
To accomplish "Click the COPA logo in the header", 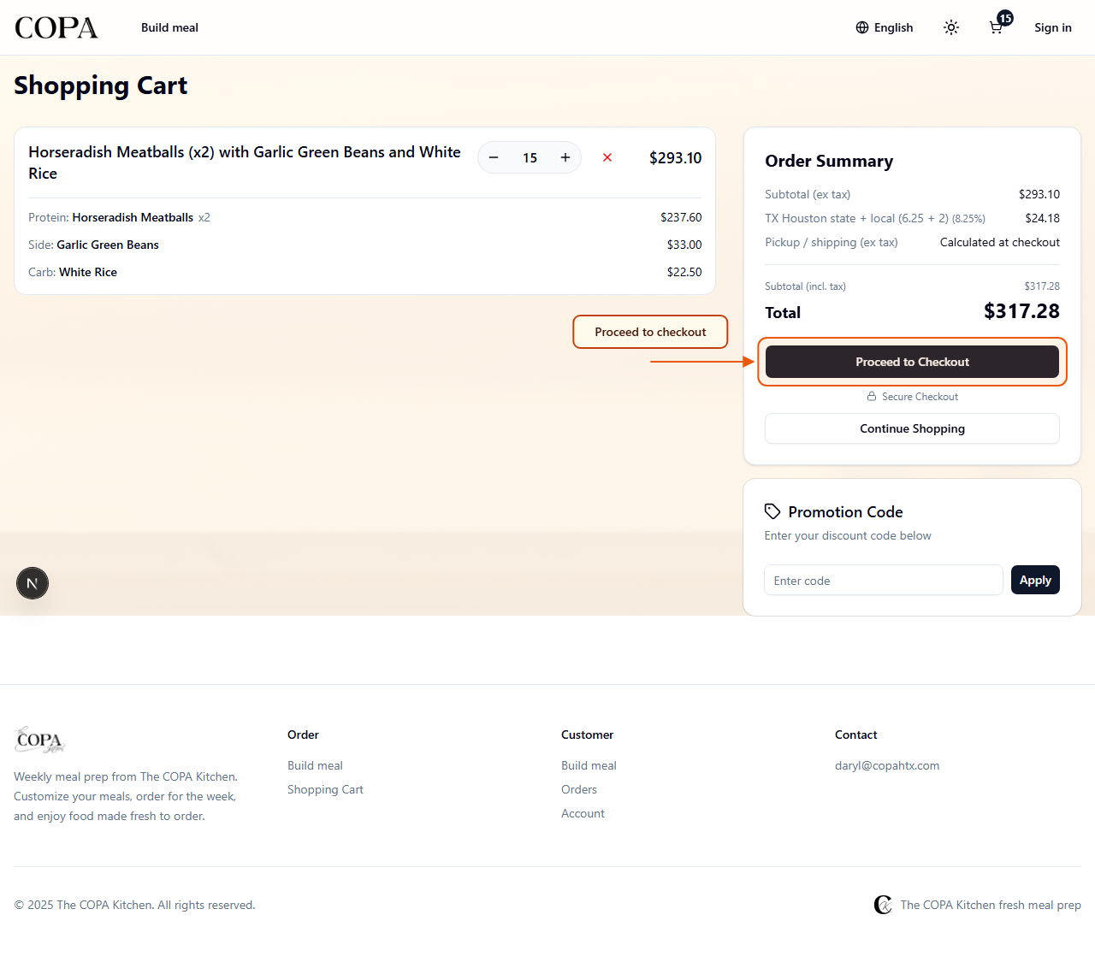I will tap(55, 27).
